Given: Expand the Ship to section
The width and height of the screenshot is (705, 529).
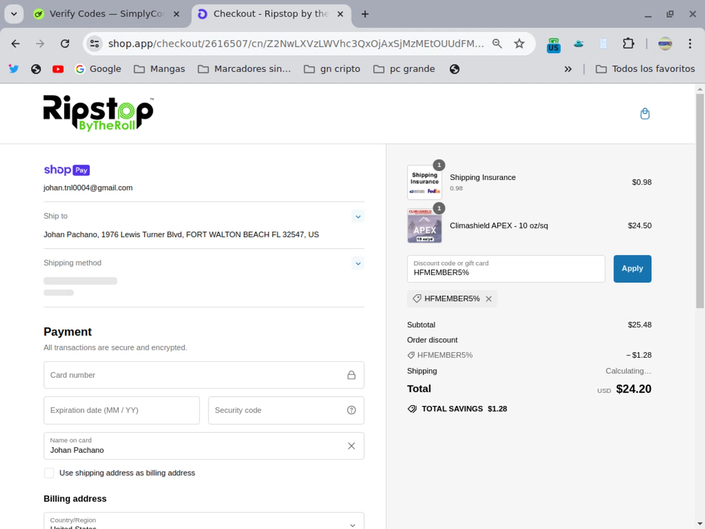Looking at the screenshot, I should 358,216.
